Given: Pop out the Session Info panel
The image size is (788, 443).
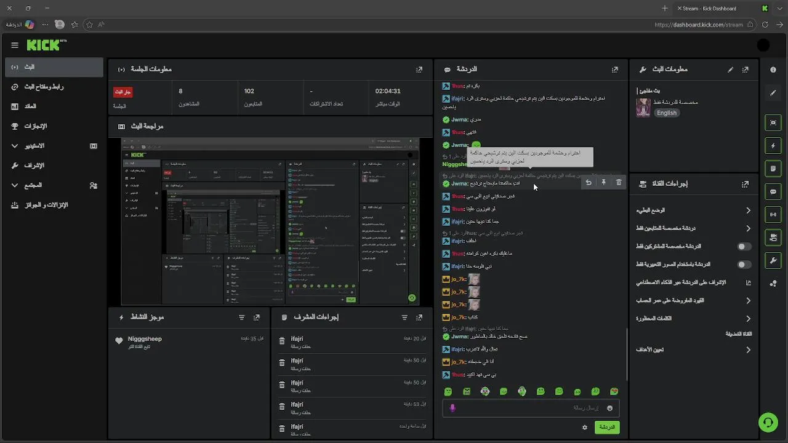Looking at the screenshot, I should pos(419,70).
